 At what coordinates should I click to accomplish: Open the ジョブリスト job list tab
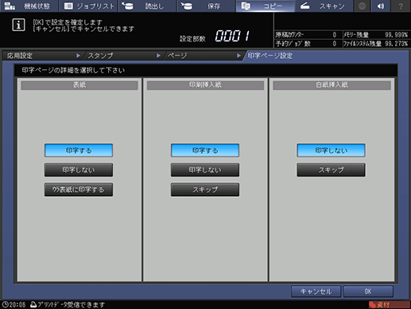[x=88, y=6]
